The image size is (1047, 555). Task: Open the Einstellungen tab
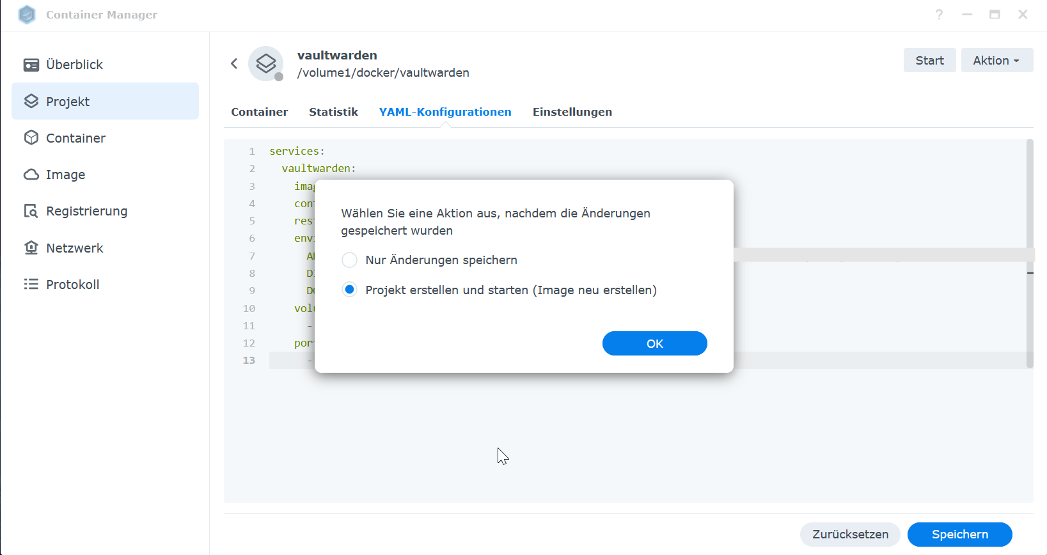coord(572,112)
